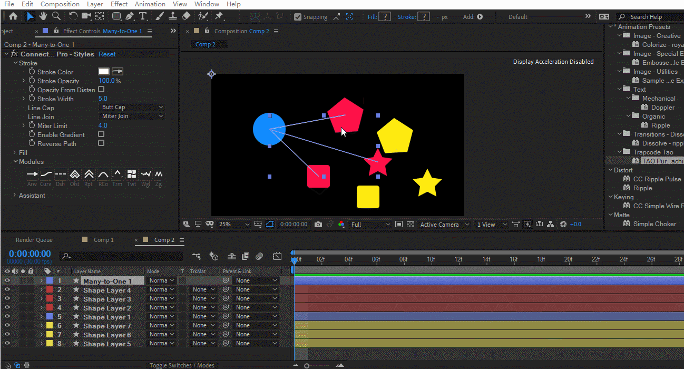Hide Shape Layer 4 with eye icon
The image size is (684, 369).
click(7, 290)
